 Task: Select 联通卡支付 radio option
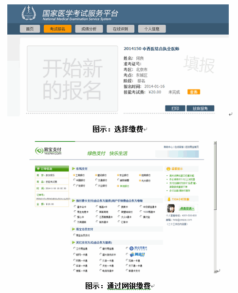coord(127,271)
